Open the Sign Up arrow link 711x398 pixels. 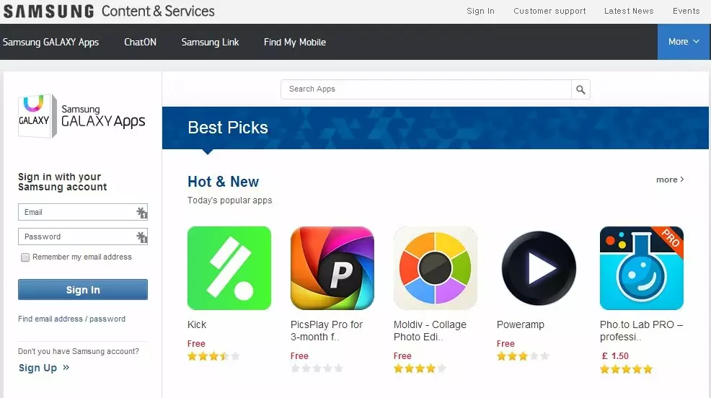click(x=44, y=368)
